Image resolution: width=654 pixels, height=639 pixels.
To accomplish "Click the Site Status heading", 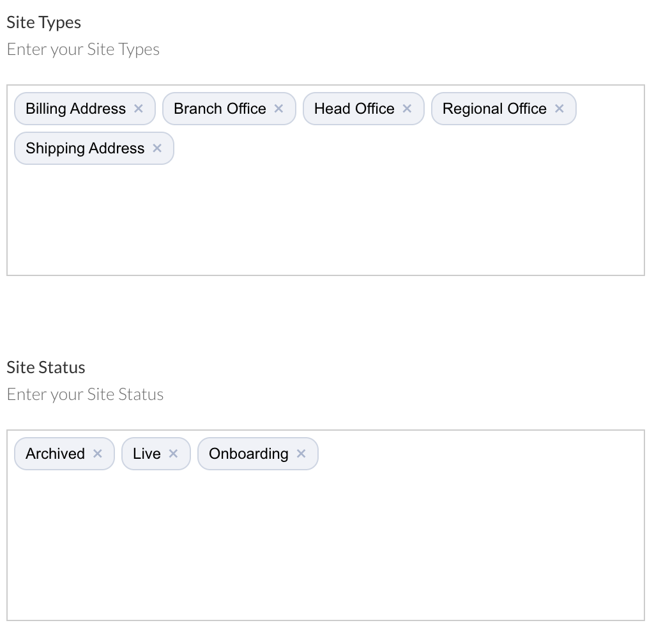I will (45, 367).
